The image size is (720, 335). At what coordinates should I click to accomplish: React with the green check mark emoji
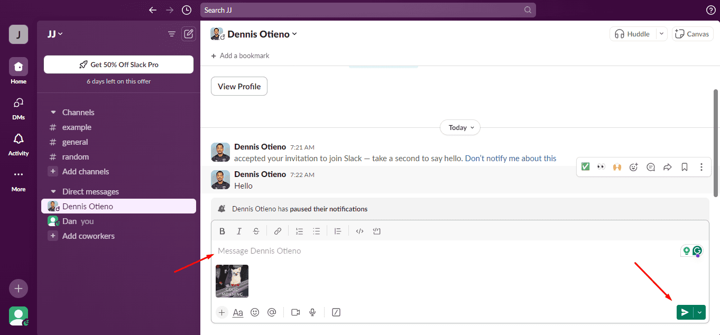pyautogui.click(x=585, y=167)
